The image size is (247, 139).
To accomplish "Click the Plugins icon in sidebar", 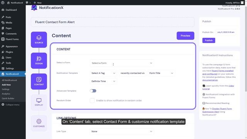I will tap(3, 52).
